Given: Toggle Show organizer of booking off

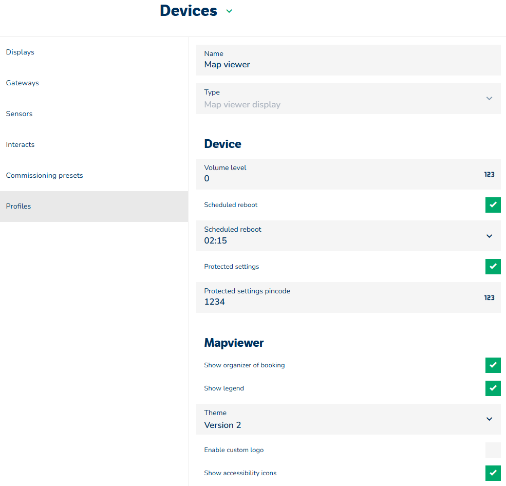Looking at the screenshot, I should (x=493, y=365).
